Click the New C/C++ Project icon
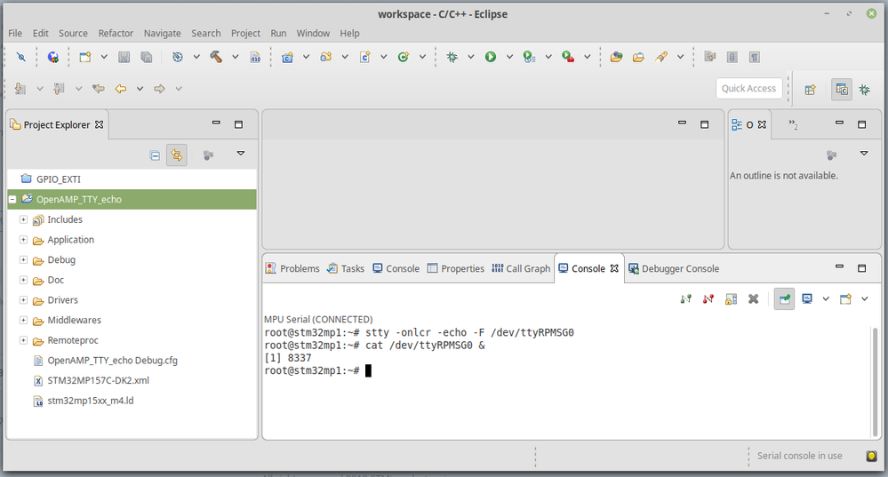Image resolution: width=888 pixels, height=477 pixels. (288, 57)
